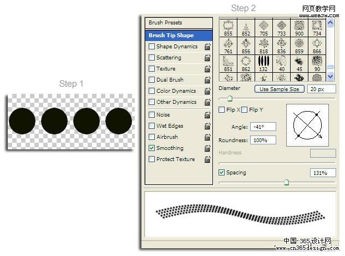Click the brush list scroll up arrow
Screen dimensions: 345x256
330,22
